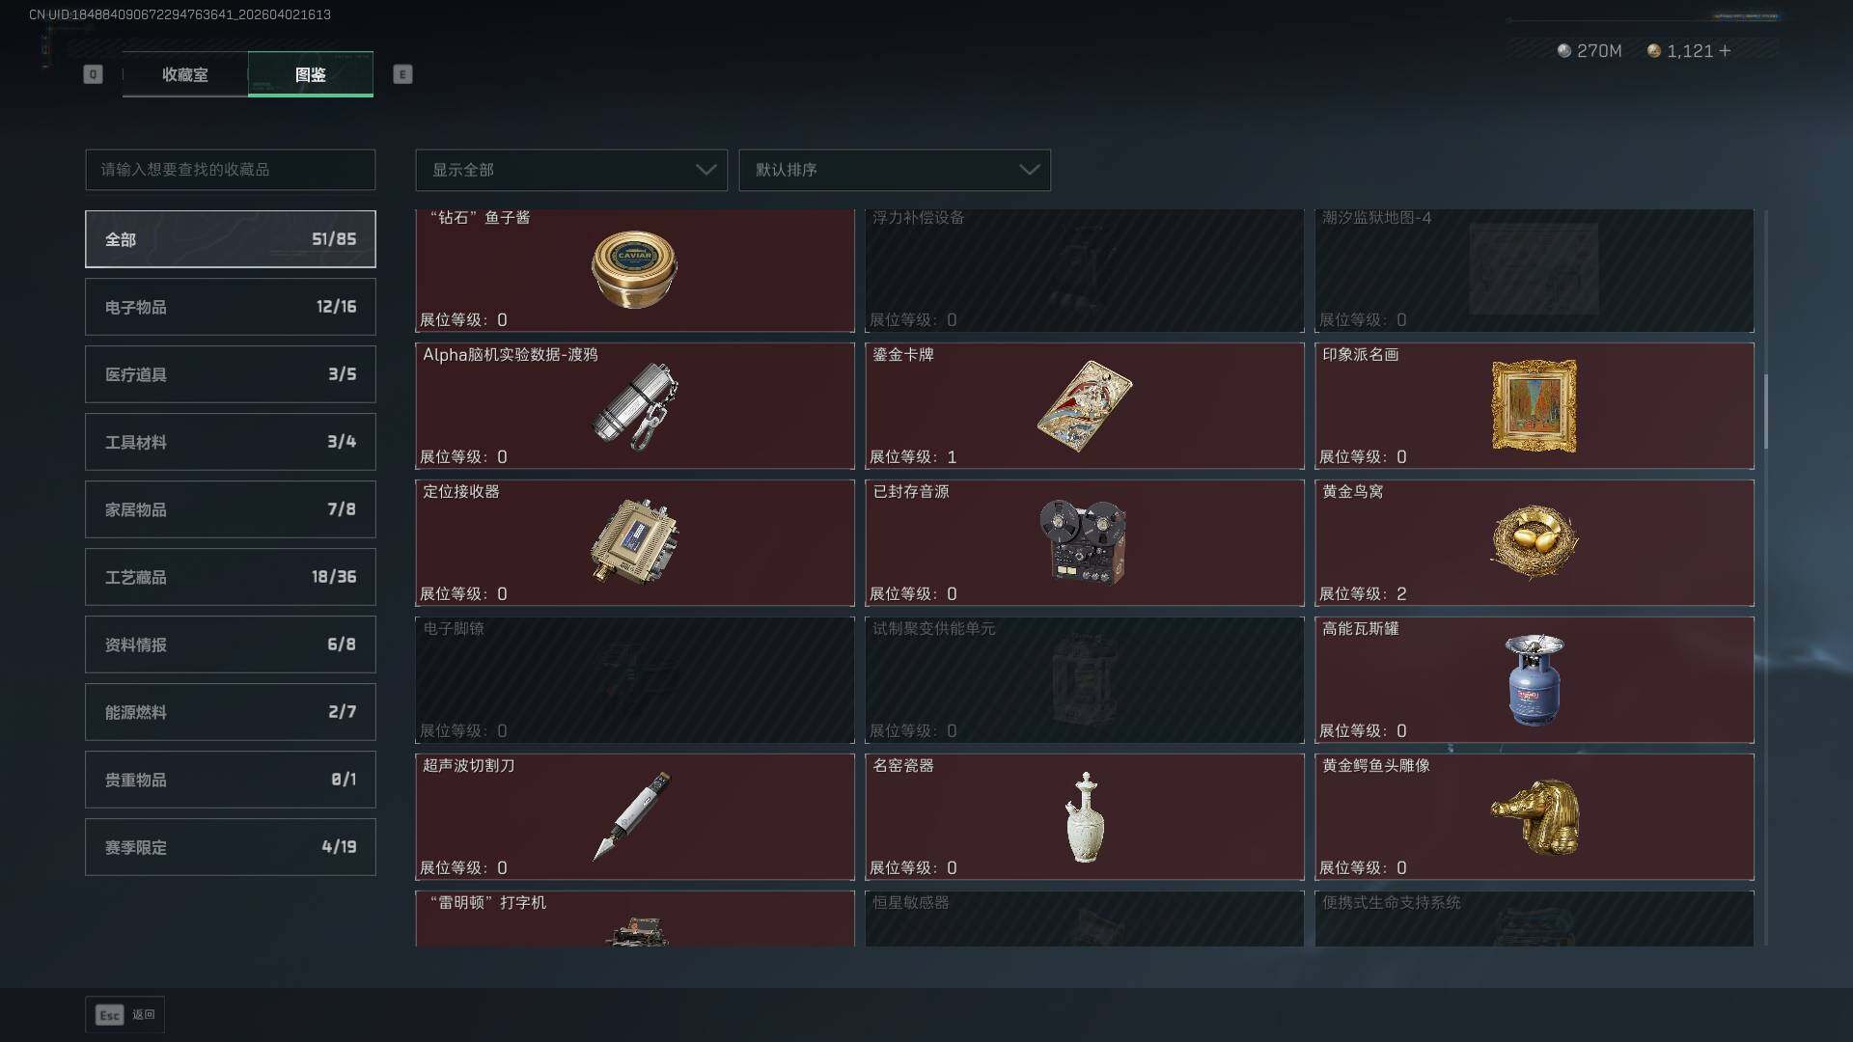Select the caviar tin item icon
The height and width of the screenshot is (1042, 1853).
coord(634,269)
